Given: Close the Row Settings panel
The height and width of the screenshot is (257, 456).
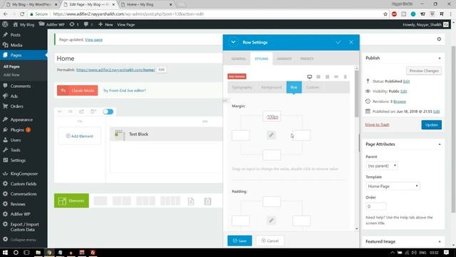Looking at the screenshot, I should tap(351, 42).
